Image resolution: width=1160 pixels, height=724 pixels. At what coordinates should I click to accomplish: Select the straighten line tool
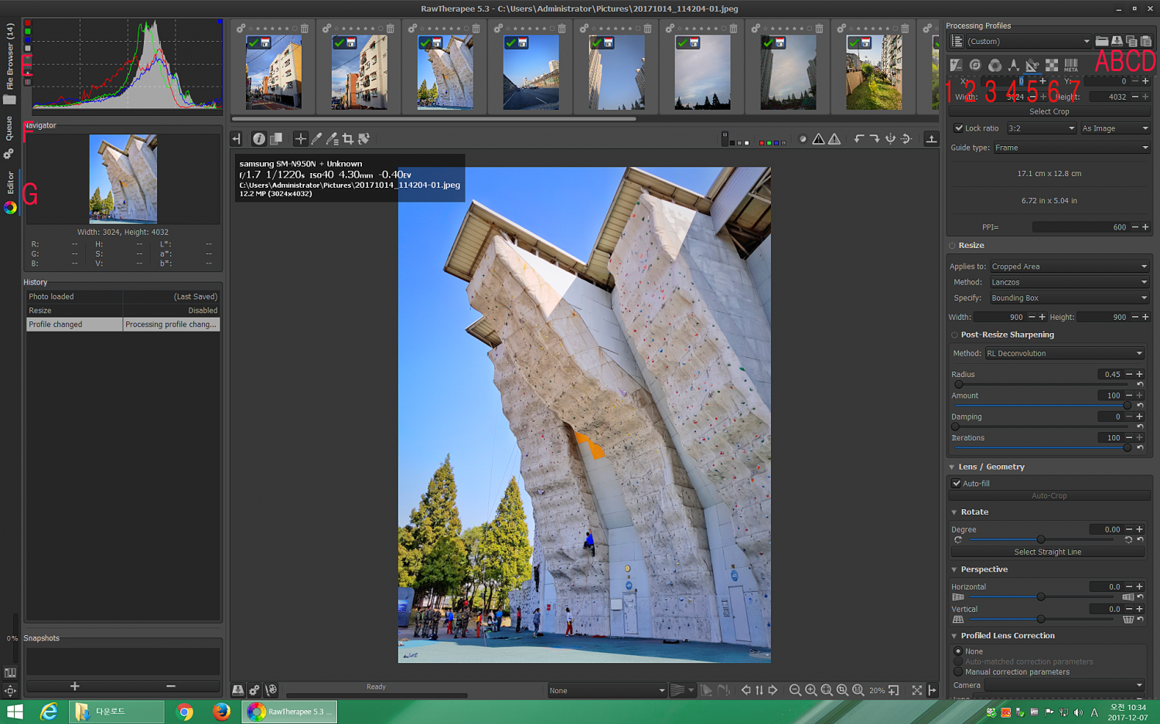pyautogui.click(x=363, y=139)
